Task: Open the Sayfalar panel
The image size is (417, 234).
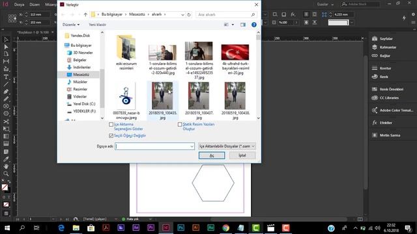Action: [382, 39]
